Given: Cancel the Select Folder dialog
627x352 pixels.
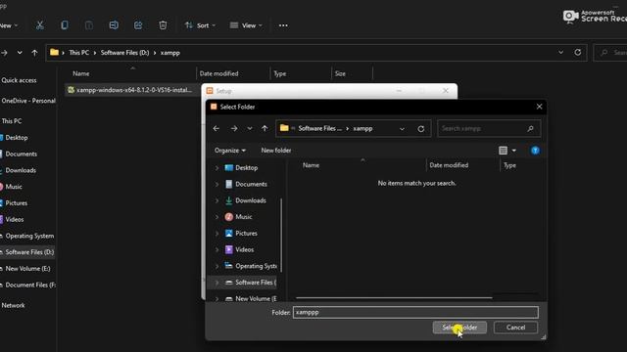Looking at the screenshot, I should click(515, 328).
